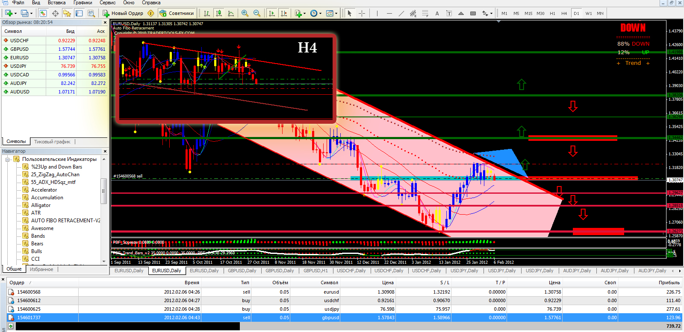
Task: Open the new chart dropdown arrow
Action: click(16, 13)
